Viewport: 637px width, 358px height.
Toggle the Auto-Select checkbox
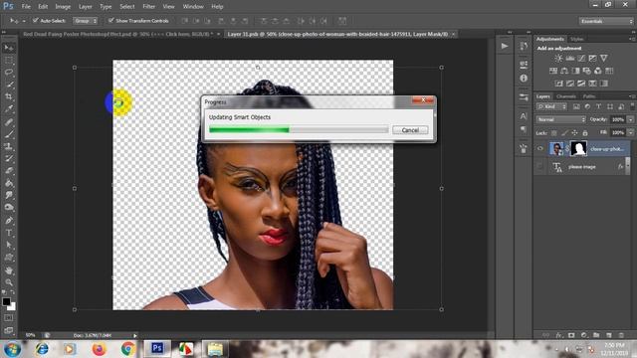coord(36,20)
